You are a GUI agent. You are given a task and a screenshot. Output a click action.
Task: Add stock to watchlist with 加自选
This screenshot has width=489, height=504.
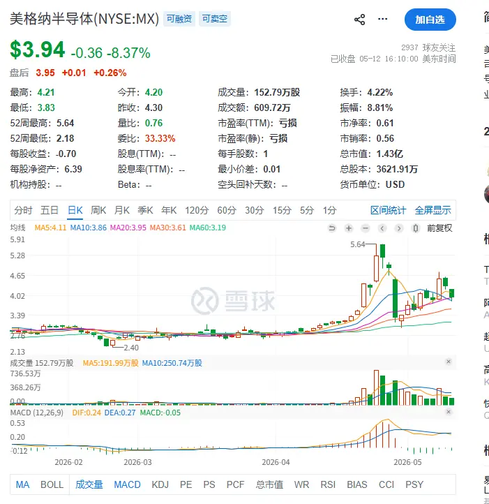point(430,20)
